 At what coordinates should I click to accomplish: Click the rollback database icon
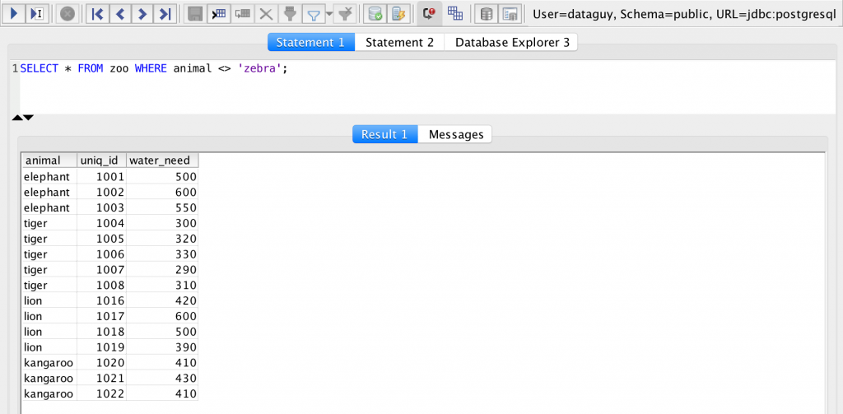398,13
